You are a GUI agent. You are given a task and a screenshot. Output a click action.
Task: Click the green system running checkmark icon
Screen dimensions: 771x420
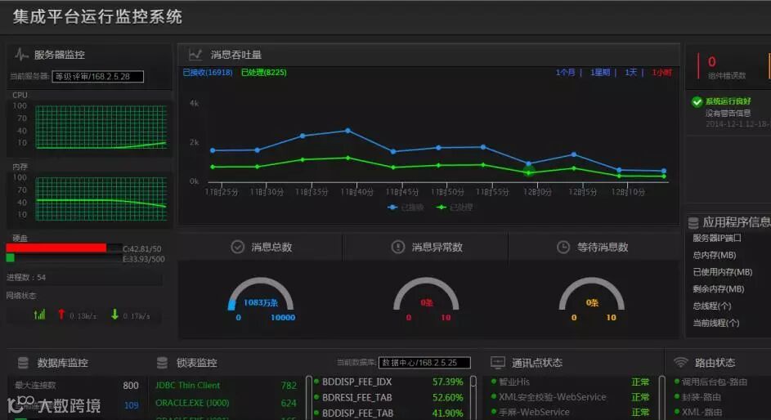(x=697, y=101)
